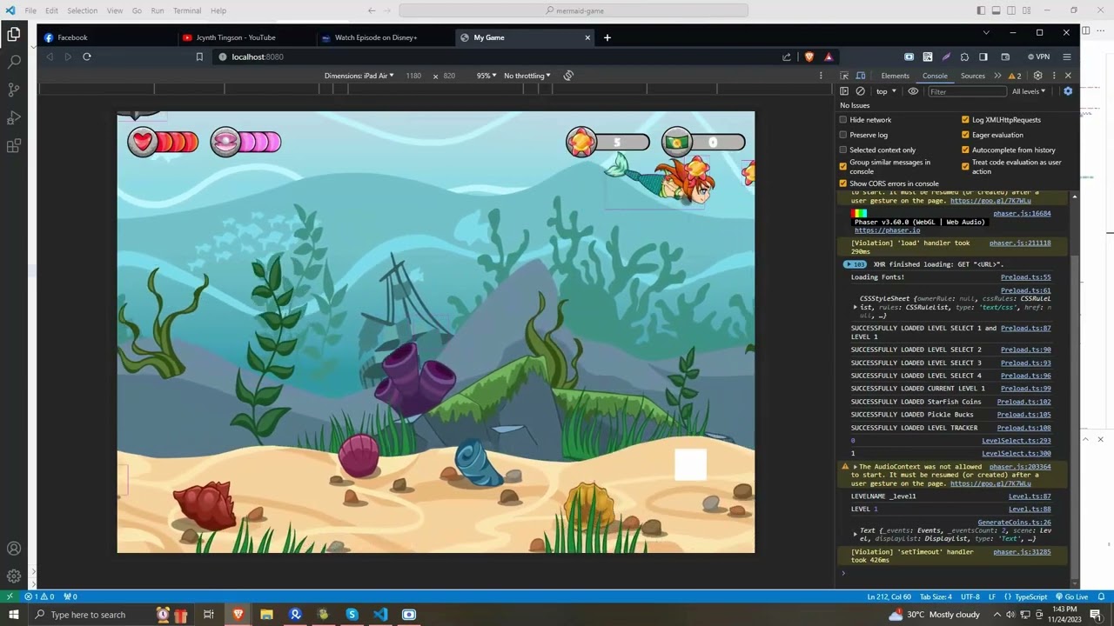The image size is (1114, 626).
Task: Open VS Code Run and Debug view
Action: tap(14, 117)
